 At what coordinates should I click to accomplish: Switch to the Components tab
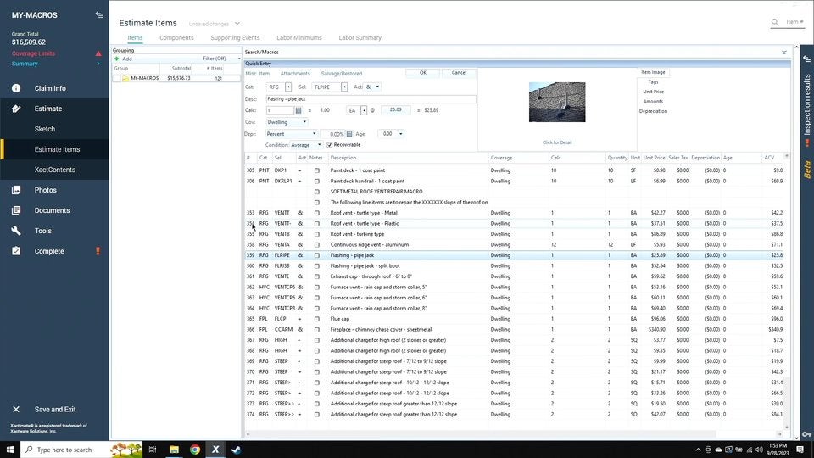pos(176,38)
